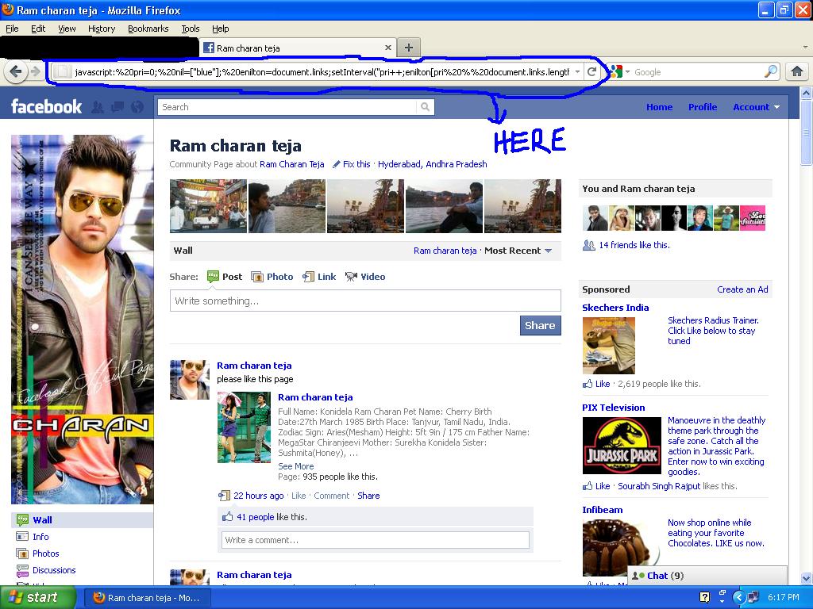Screen dimensions: 813x609
Task: Open the Info sidebar icon
Action: click(22, 537)
